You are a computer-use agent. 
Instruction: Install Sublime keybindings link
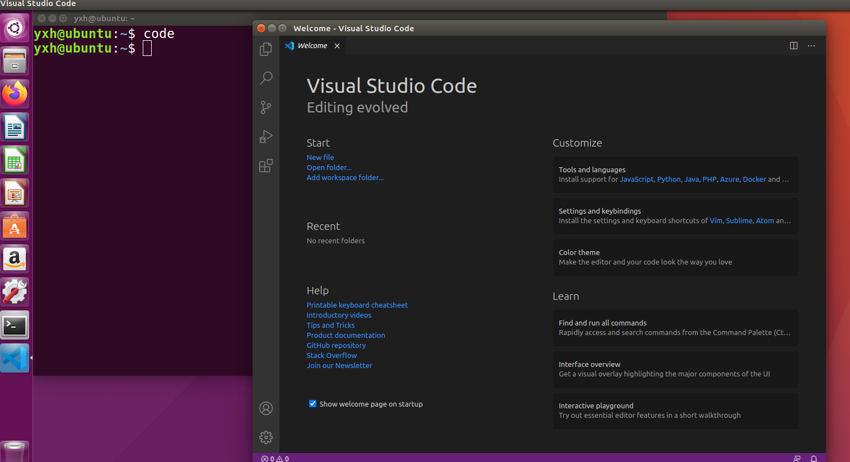pos(739,221)
